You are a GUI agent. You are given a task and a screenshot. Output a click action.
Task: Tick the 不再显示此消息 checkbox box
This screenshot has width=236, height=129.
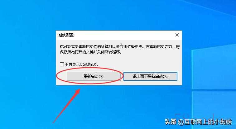tap(62, 64)
